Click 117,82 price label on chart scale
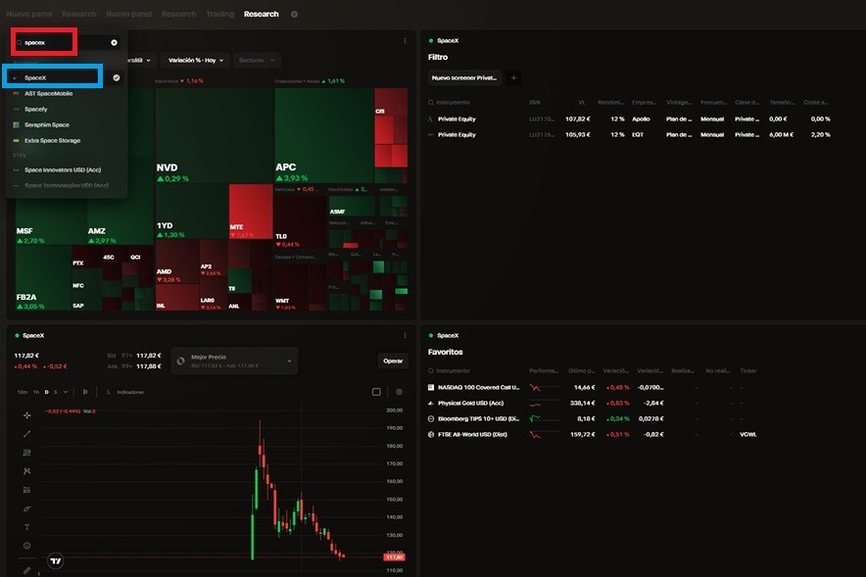Image resolution: width=866 pixels, height=577 pixels. [395, 557]
